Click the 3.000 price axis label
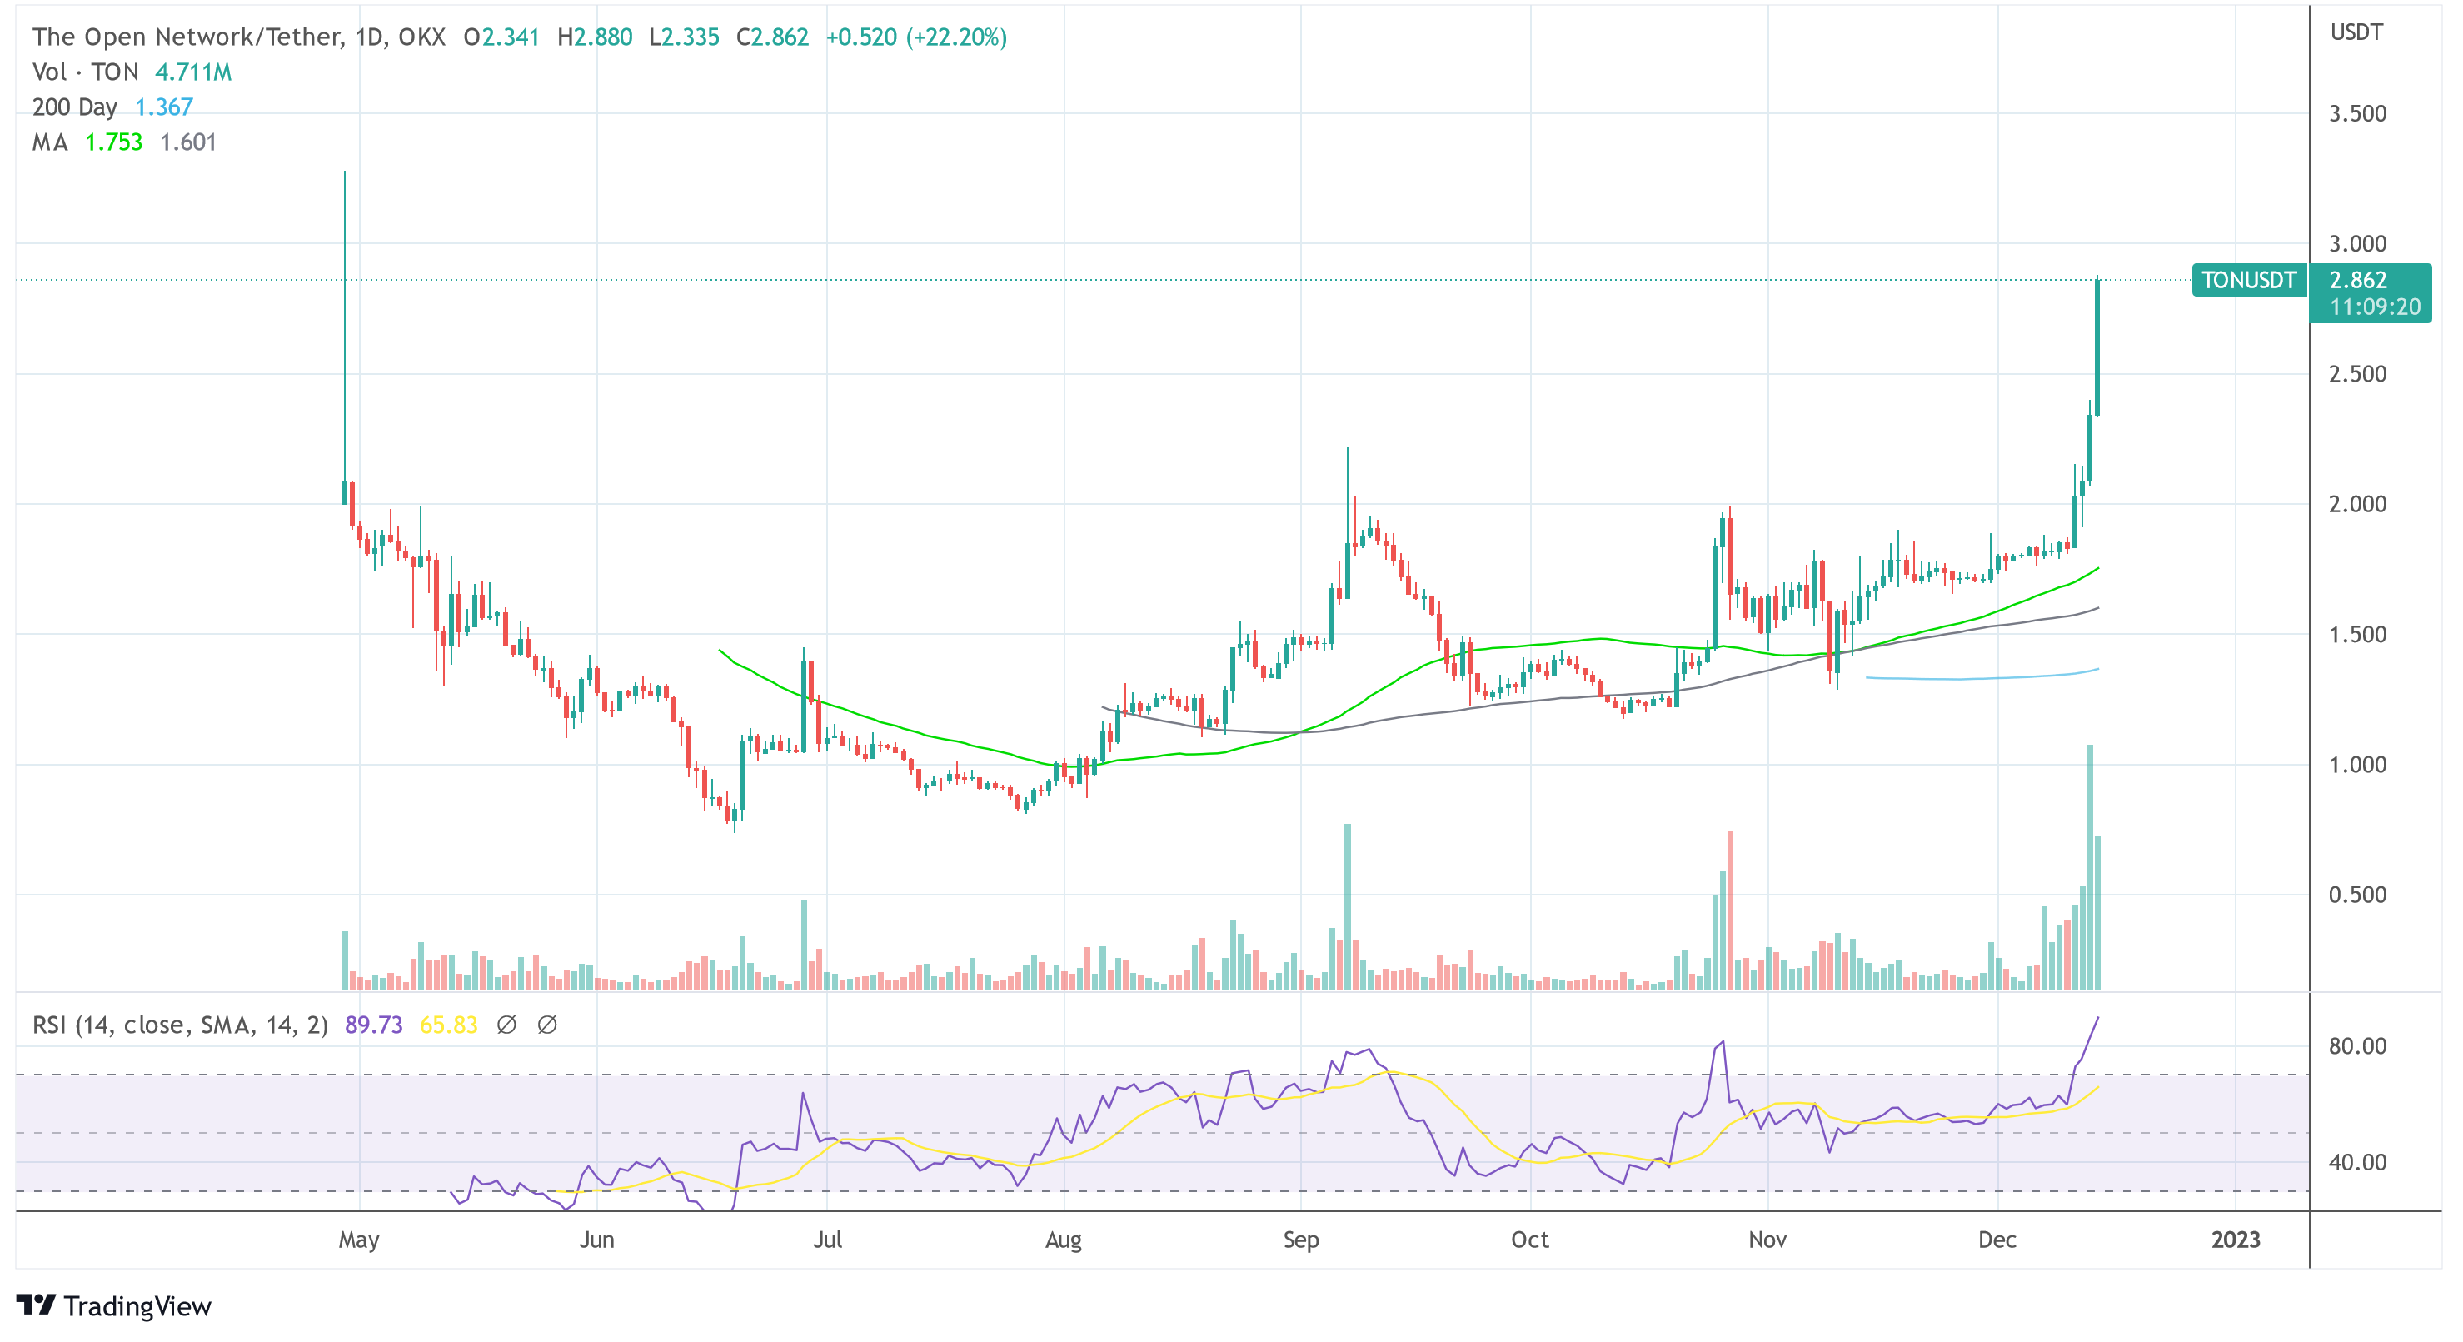Image resolution: width=2463 pixels, height=1342 pixels. [2357, 243]
